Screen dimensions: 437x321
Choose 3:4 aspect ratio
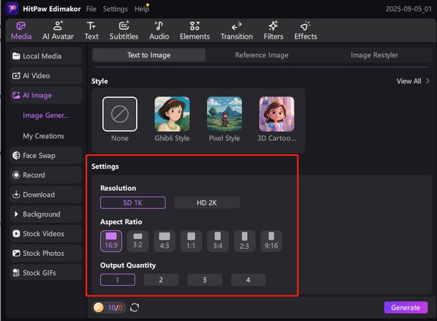tap(218, 241)
